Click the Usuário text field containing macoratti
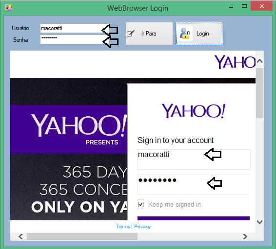 click(75, 28)
